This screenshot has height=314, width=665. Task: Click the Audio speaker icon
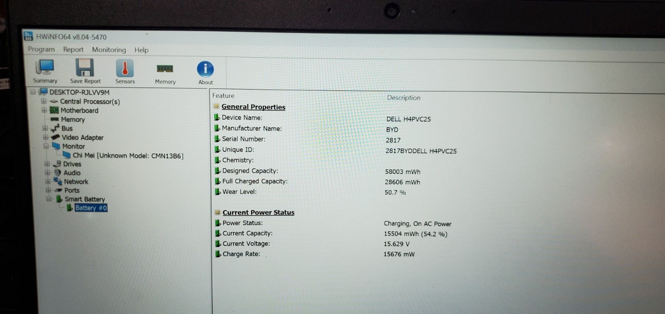tap(58, 173)
